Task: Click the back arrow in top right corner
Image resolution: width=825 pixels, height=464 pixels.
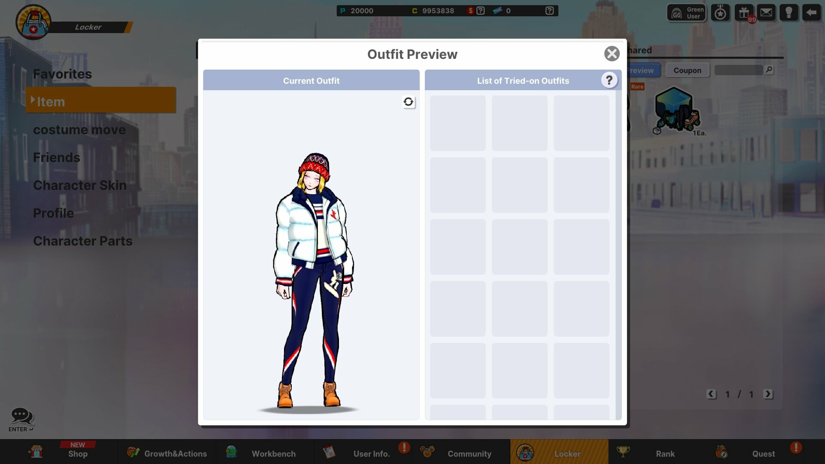Action: pyautogui.click(x=811, y=12)
